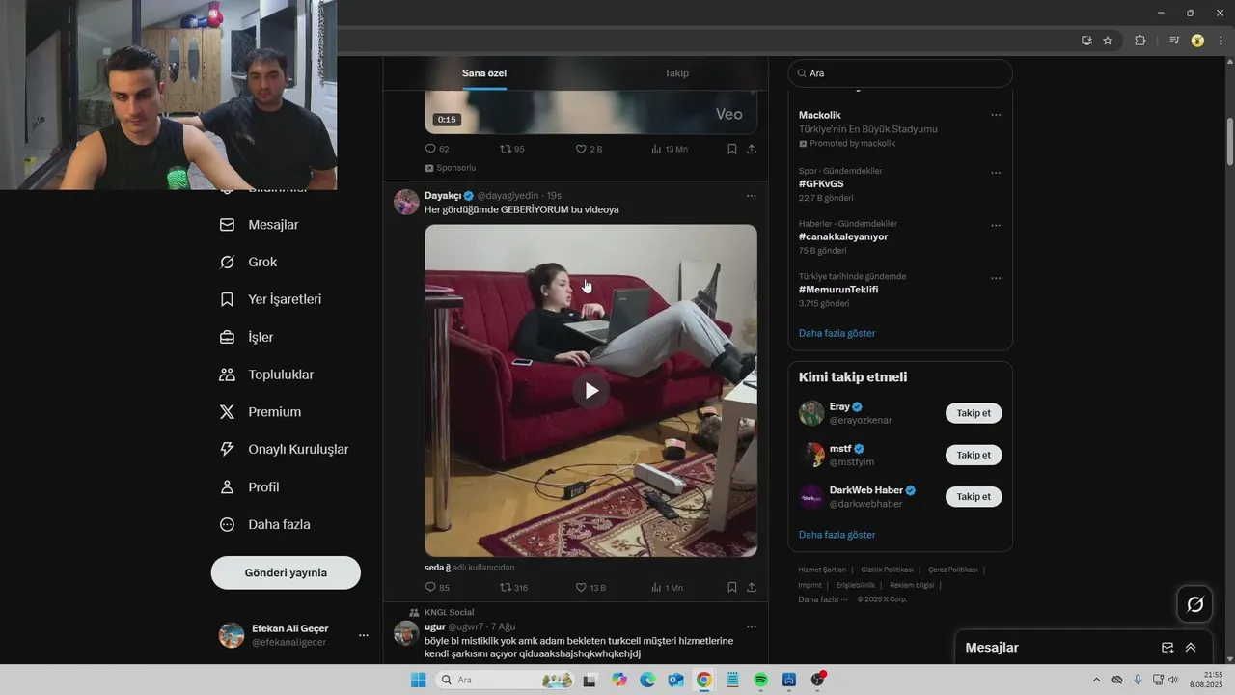1235x695 pixels.
Task: Reply to Dayakçı's post with 85 comments
Action: tap(437, 587)
